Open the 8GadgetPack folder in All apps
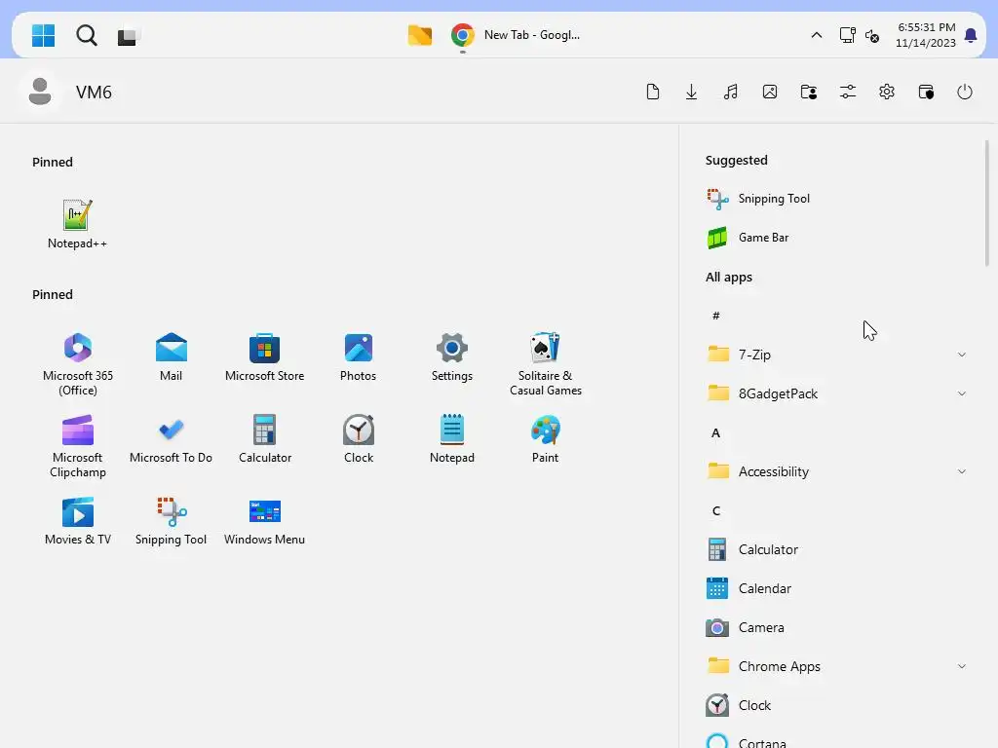Image resolution: width=998 pixels, height=748 pixels. click(x=836, y=393)
